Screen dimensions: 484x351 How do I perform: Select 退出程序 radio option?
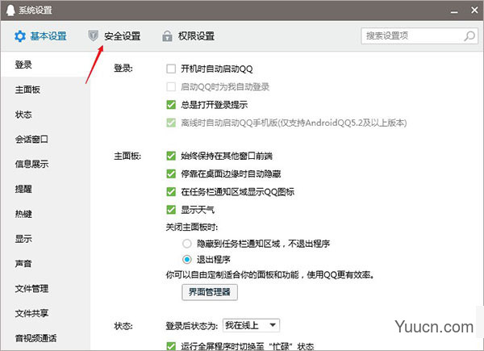tap(187, 260)
